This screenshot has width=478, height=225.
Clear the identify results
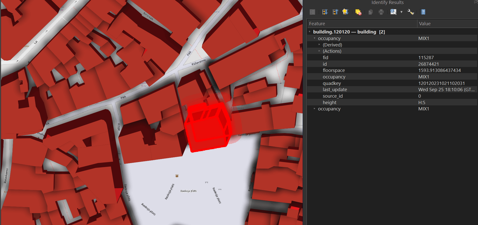[358, 12]
